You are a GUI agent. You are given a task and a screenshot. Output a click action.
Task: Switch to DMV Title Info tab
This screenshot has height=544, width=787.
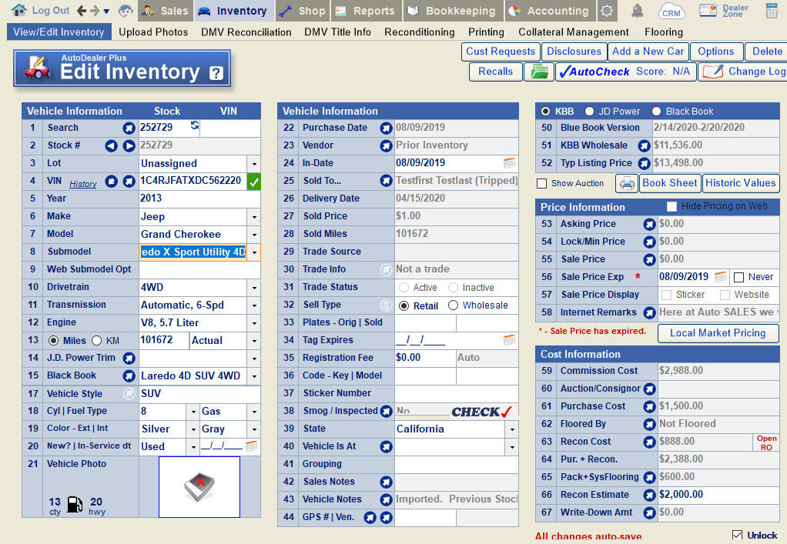[337, 32]
